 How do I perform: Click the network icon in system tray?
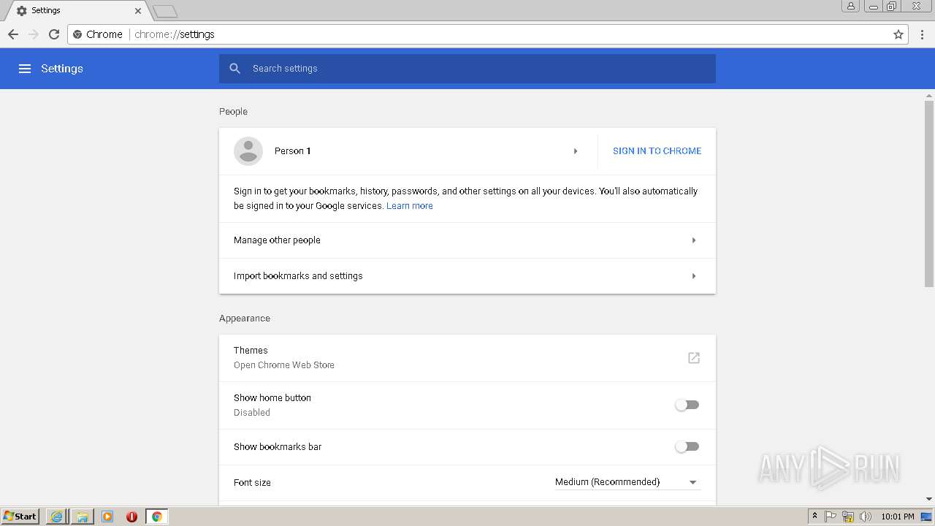pyautogui.click(x=848, y=517)
